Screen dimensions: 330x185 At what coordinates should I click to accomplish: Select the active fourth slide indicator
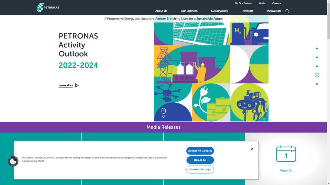(x=317, y=75)
